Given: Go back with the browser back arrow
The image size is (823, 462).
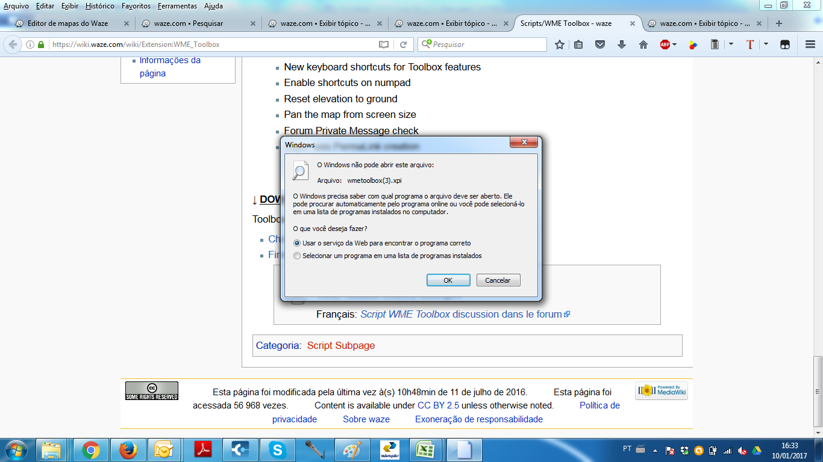Looking at the screenshot, I should point(13,45).
